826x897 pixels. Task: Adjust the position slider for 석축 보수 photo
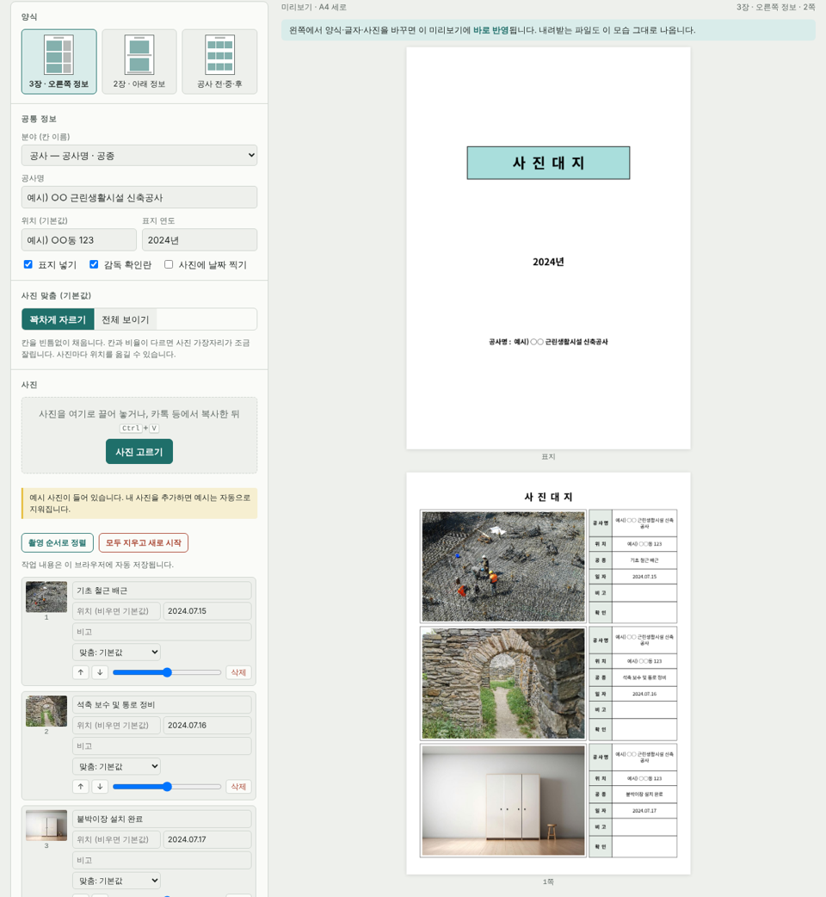(167, 787)
